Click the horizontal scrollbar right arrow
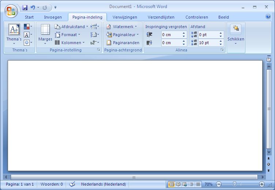 click(x=263, y=177)
